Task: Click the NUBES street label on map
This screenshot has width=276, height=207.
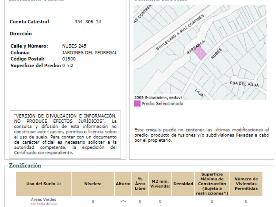Action: [216, 54]
